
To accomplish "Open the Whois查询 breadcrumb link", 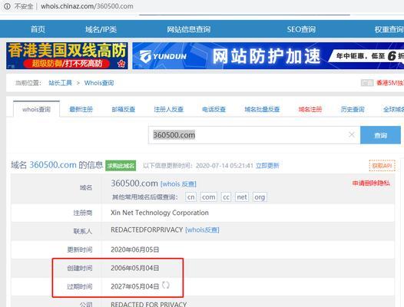I will pos(99,83).
